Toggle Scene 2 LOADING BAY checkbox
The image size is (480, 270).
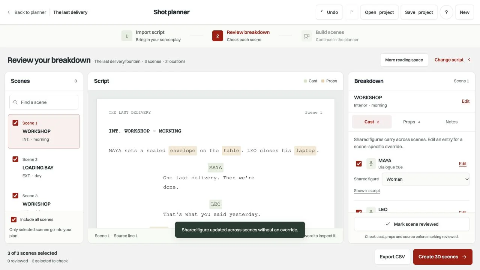[x=15, y=159]
